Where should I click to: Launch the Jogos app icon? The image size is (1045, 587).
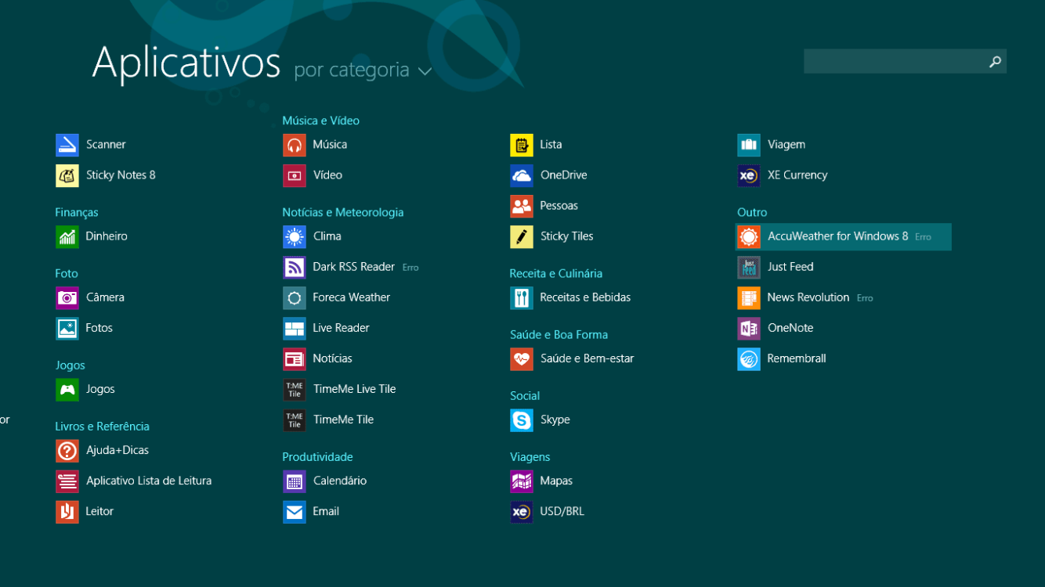click(x=67, y=389)
